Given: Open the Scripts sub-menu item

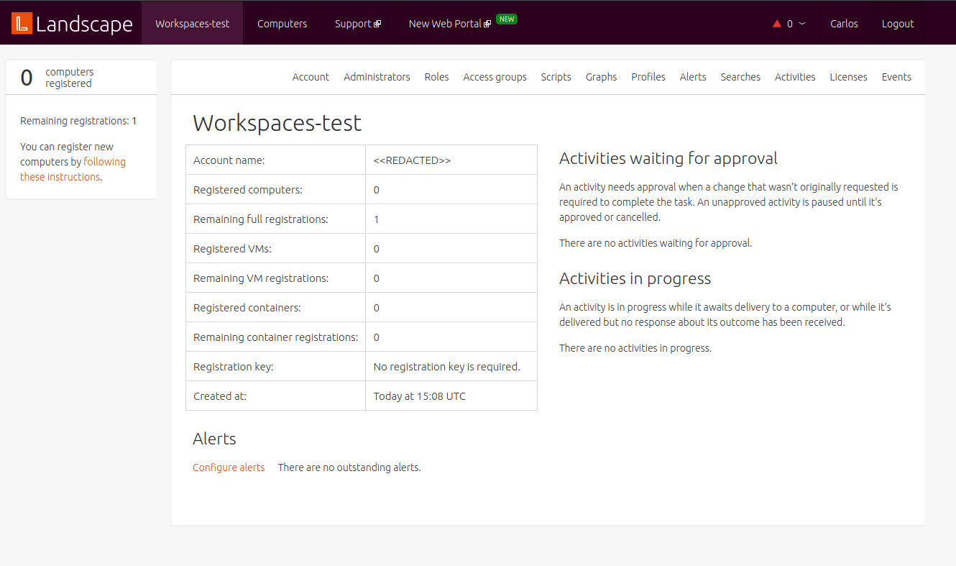Looking at the screenshot, I should pos(556,77).
